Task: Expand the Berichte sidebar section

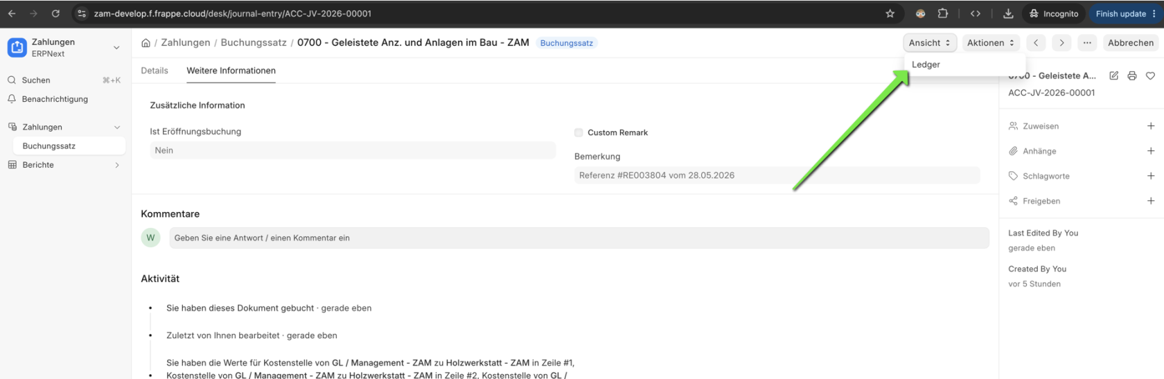Action: tap(117, 165)
